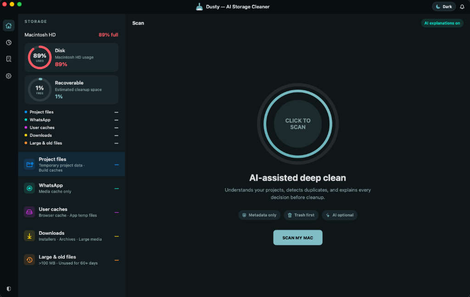Click the WhatsApp category icon
The width and height of the screenshot is (470, 297).
pos(29,188)
